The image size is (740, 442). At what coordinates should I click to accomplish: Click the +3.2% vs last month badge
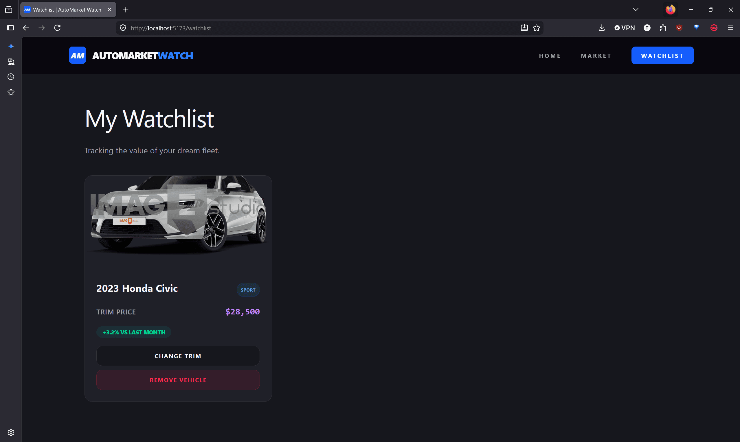click(x=134, y=332)
